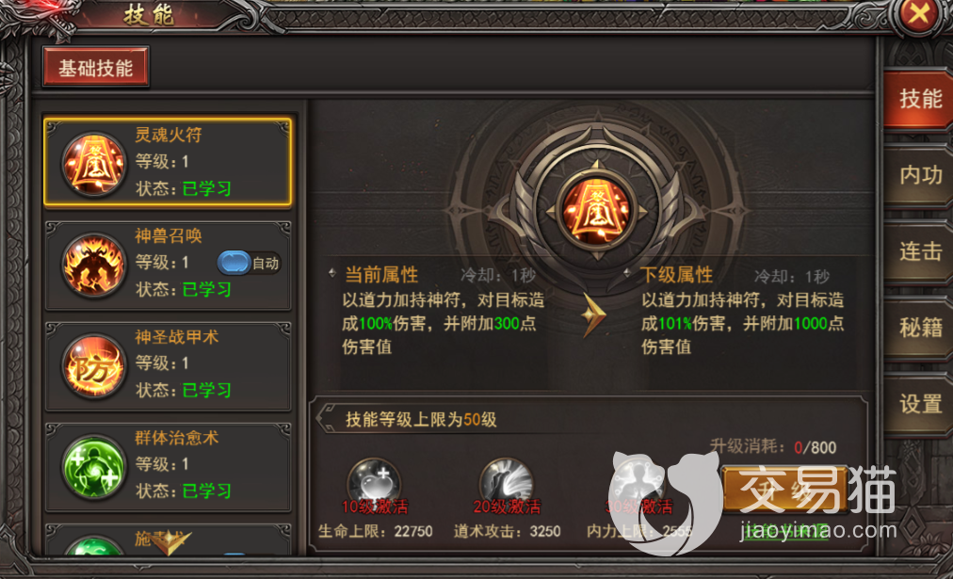Image resolution: width=953 pixels, height=579 pixels.
Task: Select the 群体治愈术 healing skill icon
Action: (x=93, y=467)
